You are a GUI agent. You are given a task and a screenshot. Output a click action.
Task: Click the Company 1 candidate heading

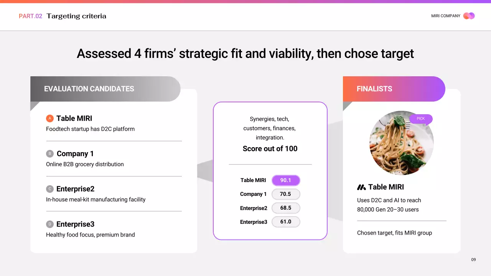pos(75,154)
